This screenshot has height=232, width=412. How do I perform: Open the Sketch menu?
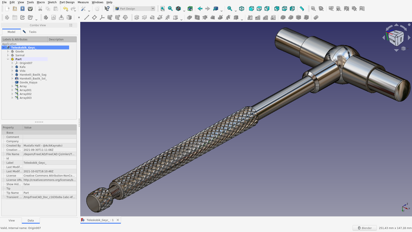point(52,3)
